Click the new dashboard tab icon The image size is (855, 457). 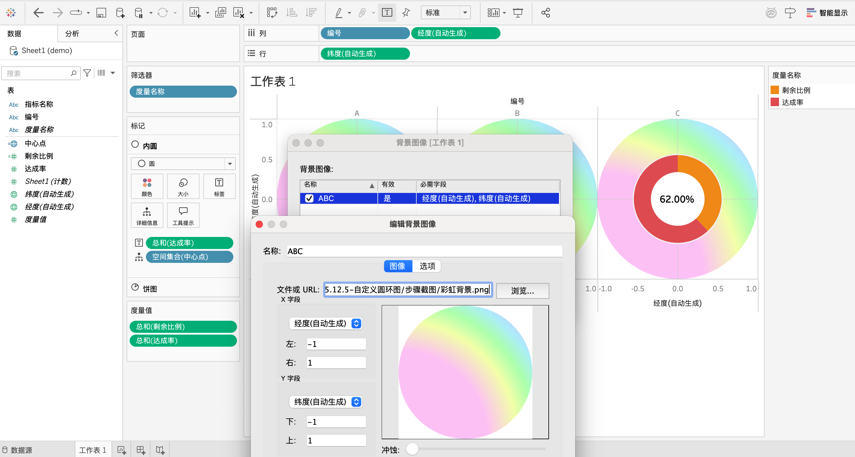pyautogui.click(x=141, y=450)
